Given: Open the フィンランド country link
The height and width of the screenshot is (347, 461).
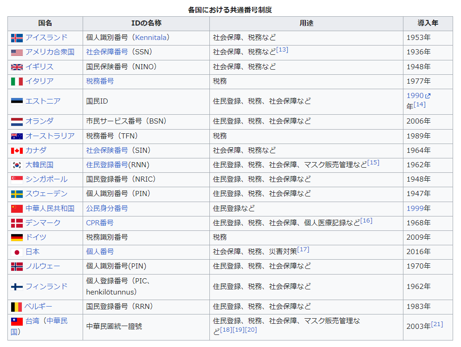Looking at the screenshot, I should [46, 287].
